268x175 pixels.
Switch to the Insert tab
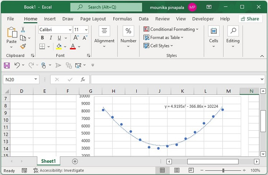[x=50, y=19]
